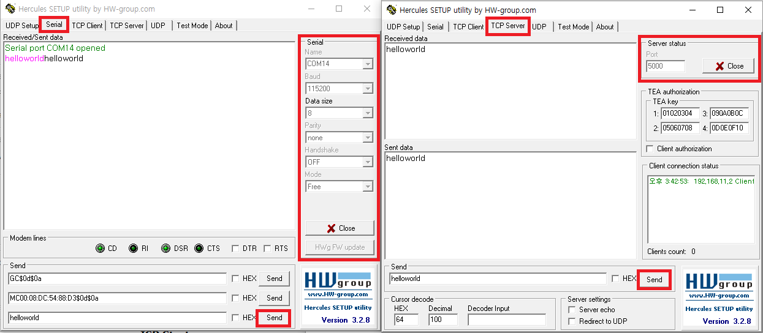Click the HWg FW update button
Screen dimensions: 763x333
click(340, 247)
